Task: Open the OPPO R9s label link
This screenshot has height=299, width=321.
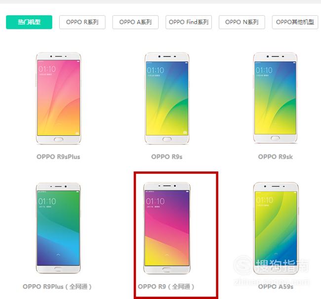Action: point(167,157)
